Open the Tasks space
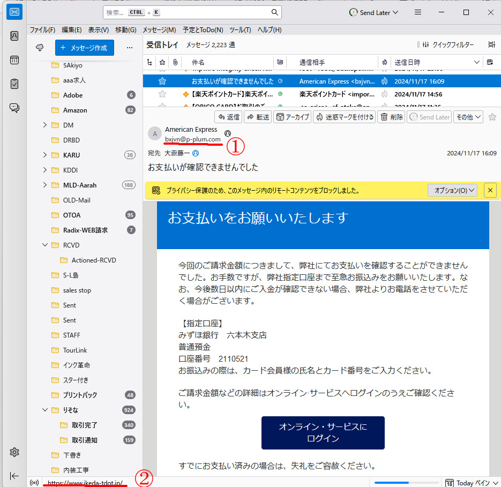Image resolution: width=501 pixels, height=487 pixels. coord(14,84)
